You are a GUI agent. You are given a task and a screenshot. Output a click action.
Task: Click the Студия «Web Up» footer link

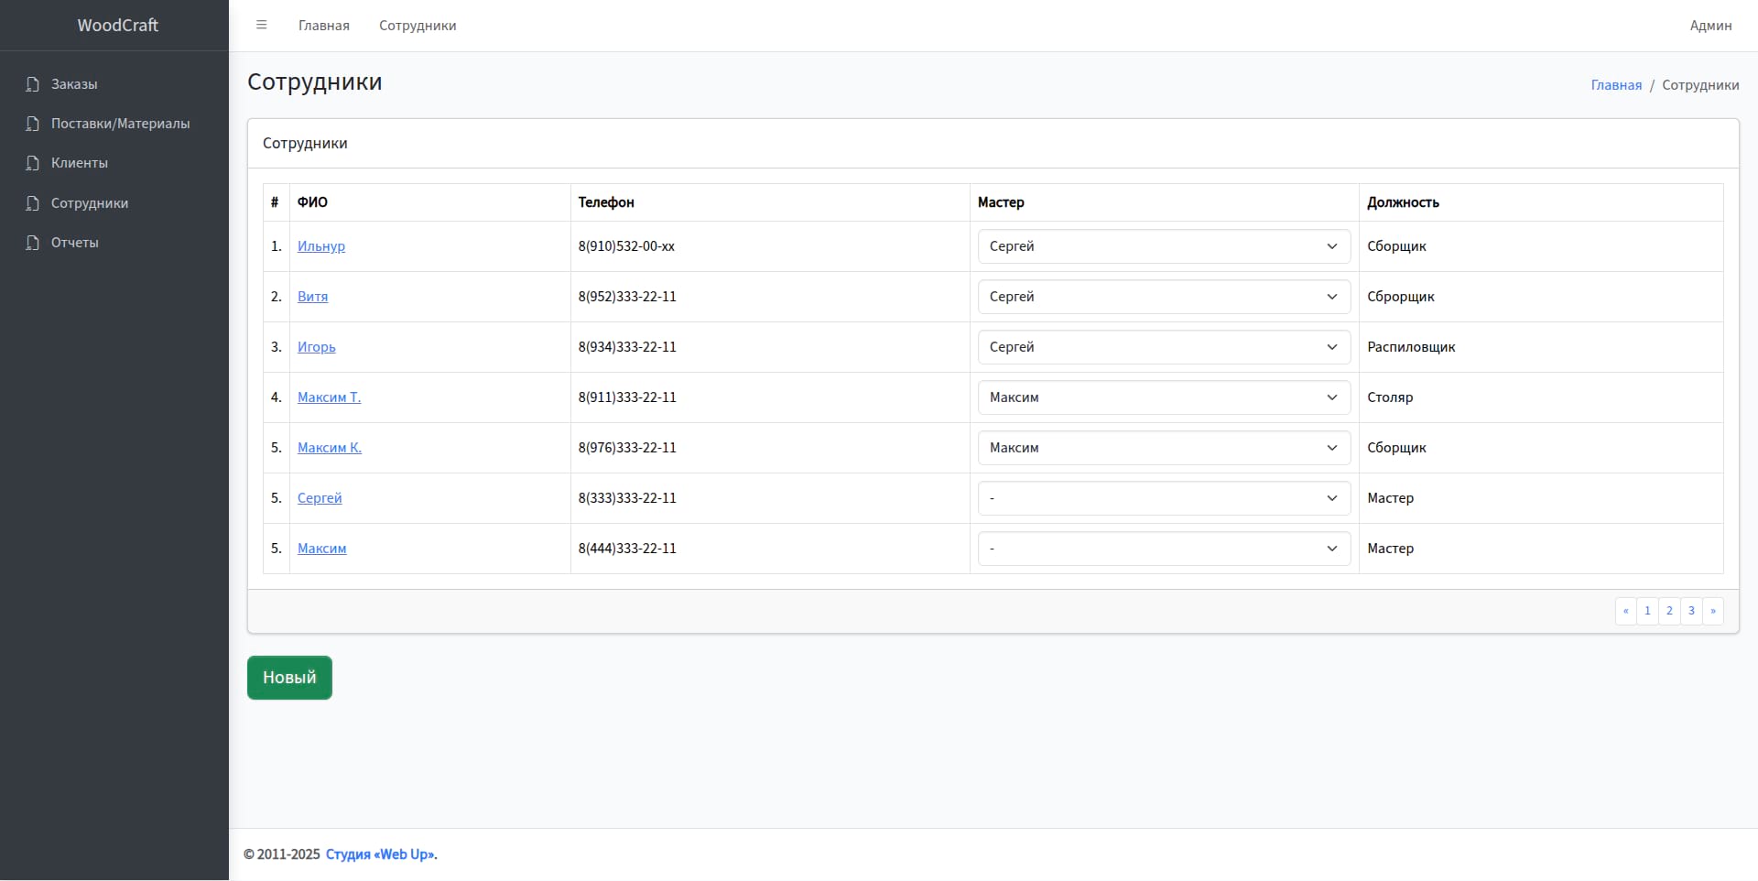coord(381,854)
